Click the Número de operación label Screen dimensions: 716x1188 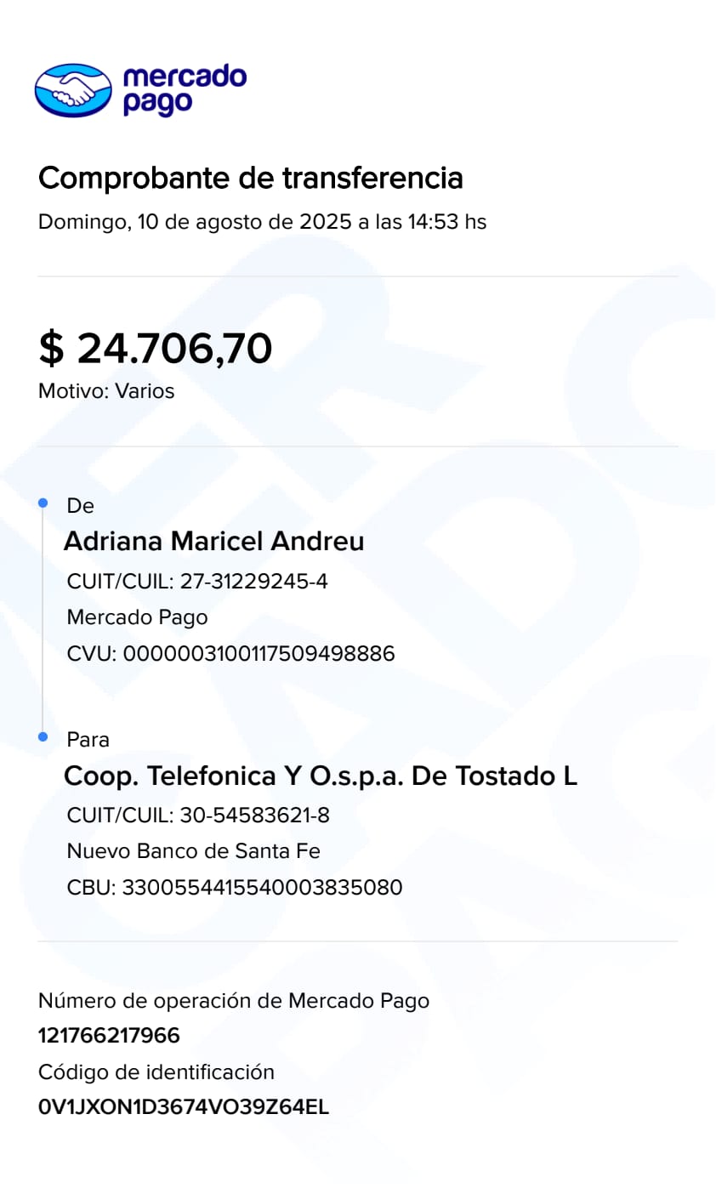(234, 1001)
